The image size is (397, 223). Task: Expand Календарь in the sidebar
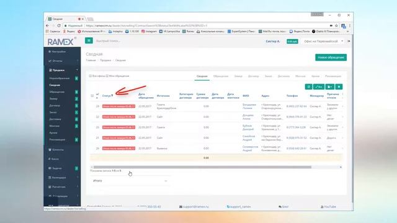point(57,178)
